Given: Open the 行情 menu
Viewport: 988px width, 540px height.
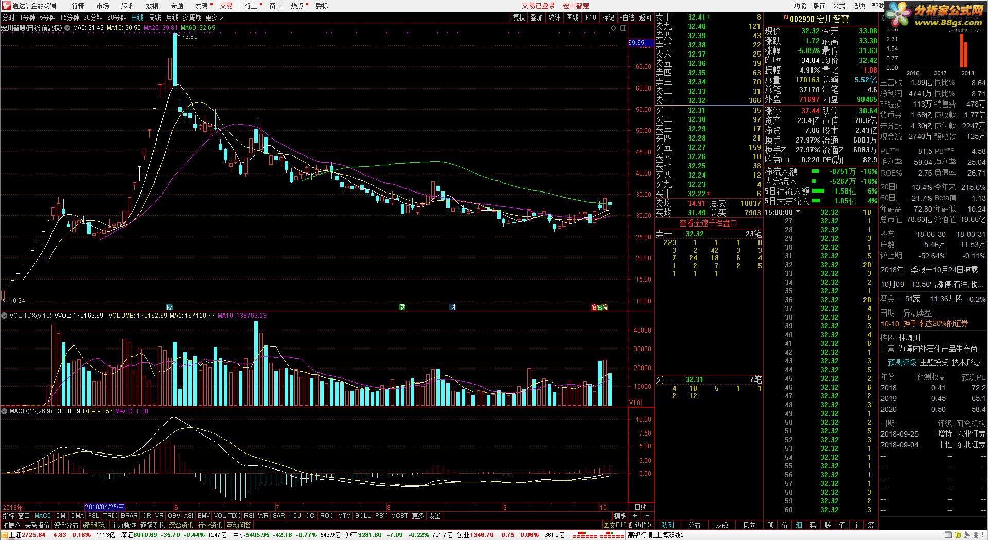Looking at the screenshot, I should (x=78, y=6).
